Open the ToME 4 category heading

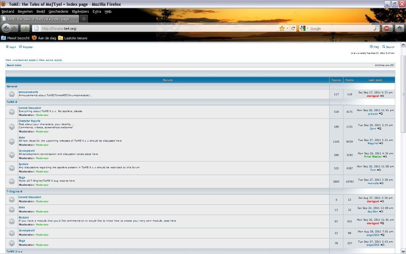point(11,102)
